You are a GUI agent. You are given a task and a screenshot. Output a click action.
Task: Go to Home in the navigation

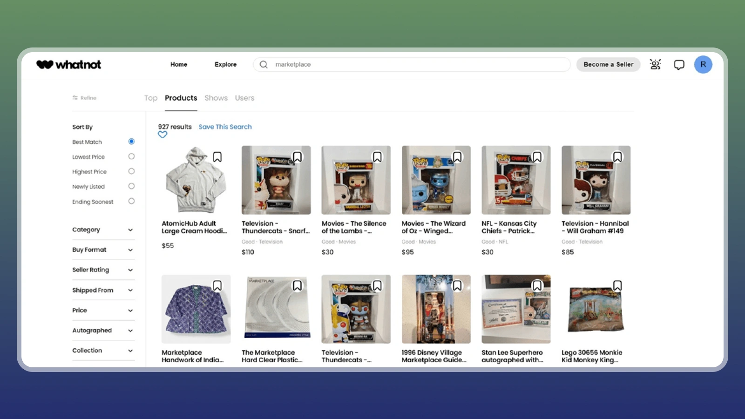(179, 64)
